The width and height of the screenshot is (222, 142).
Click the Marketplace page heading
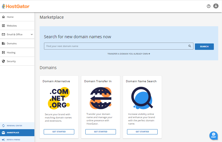(x=52, y=17)
